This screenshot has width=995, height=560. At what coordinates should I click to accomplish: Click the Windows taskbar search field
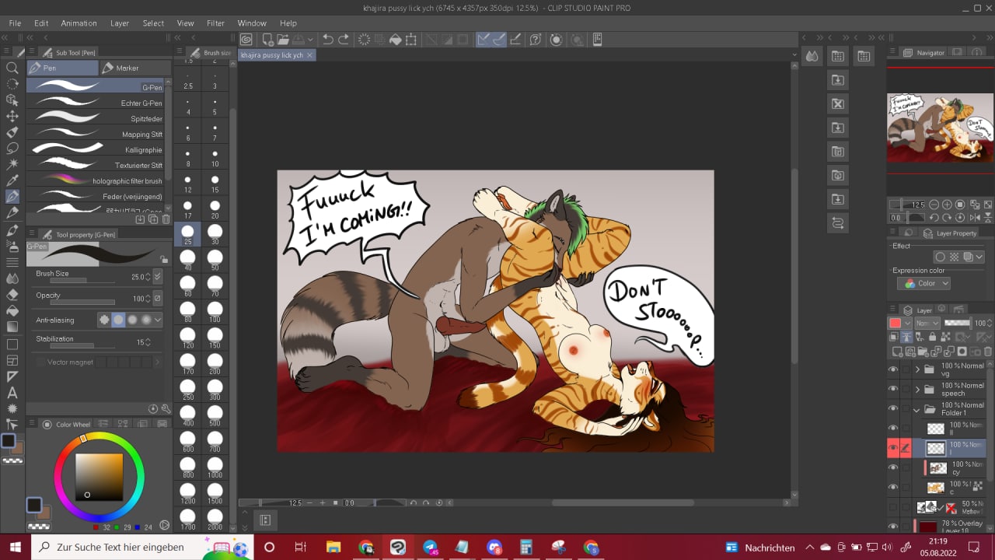point(120,547)
